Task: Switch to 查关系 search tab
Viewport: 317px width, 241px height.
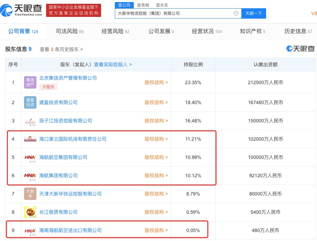Action: (x=162, y=5)
